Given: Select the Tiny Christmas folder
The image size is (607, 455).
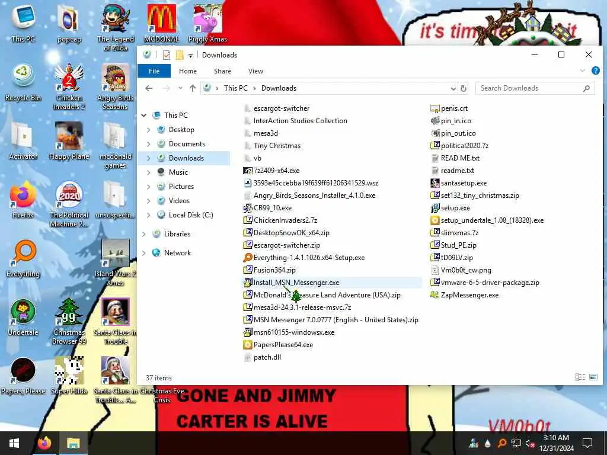Looking at the screenshot, I should pos(272,146).
